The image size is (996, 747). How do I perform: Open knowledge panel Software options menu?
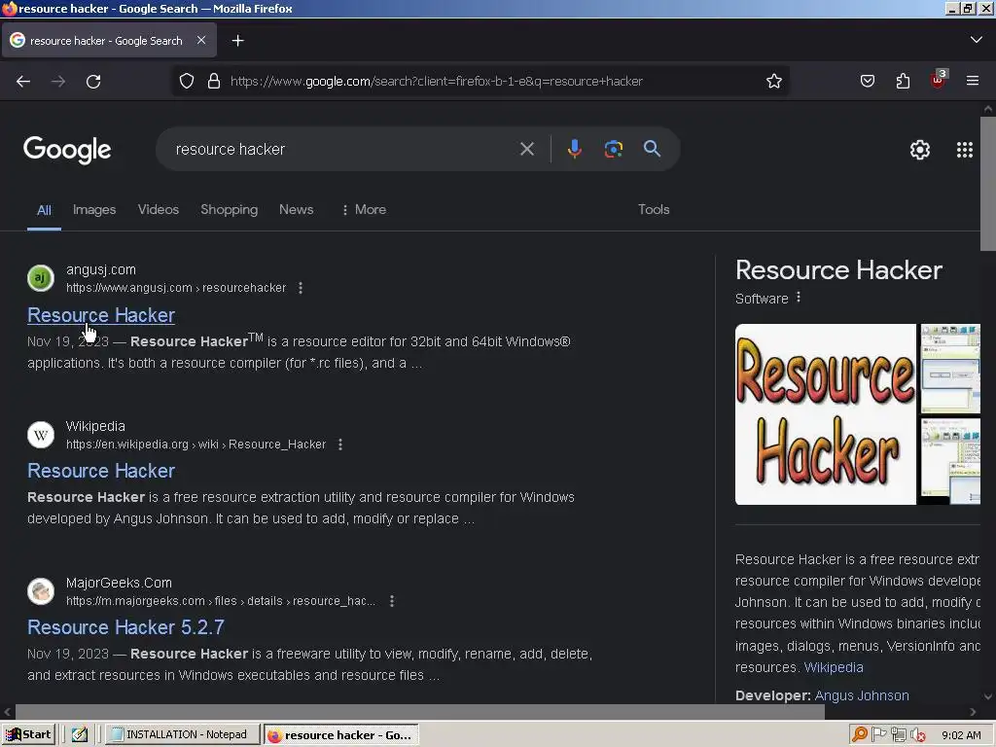pyautogui.click(x=799, y=298)
